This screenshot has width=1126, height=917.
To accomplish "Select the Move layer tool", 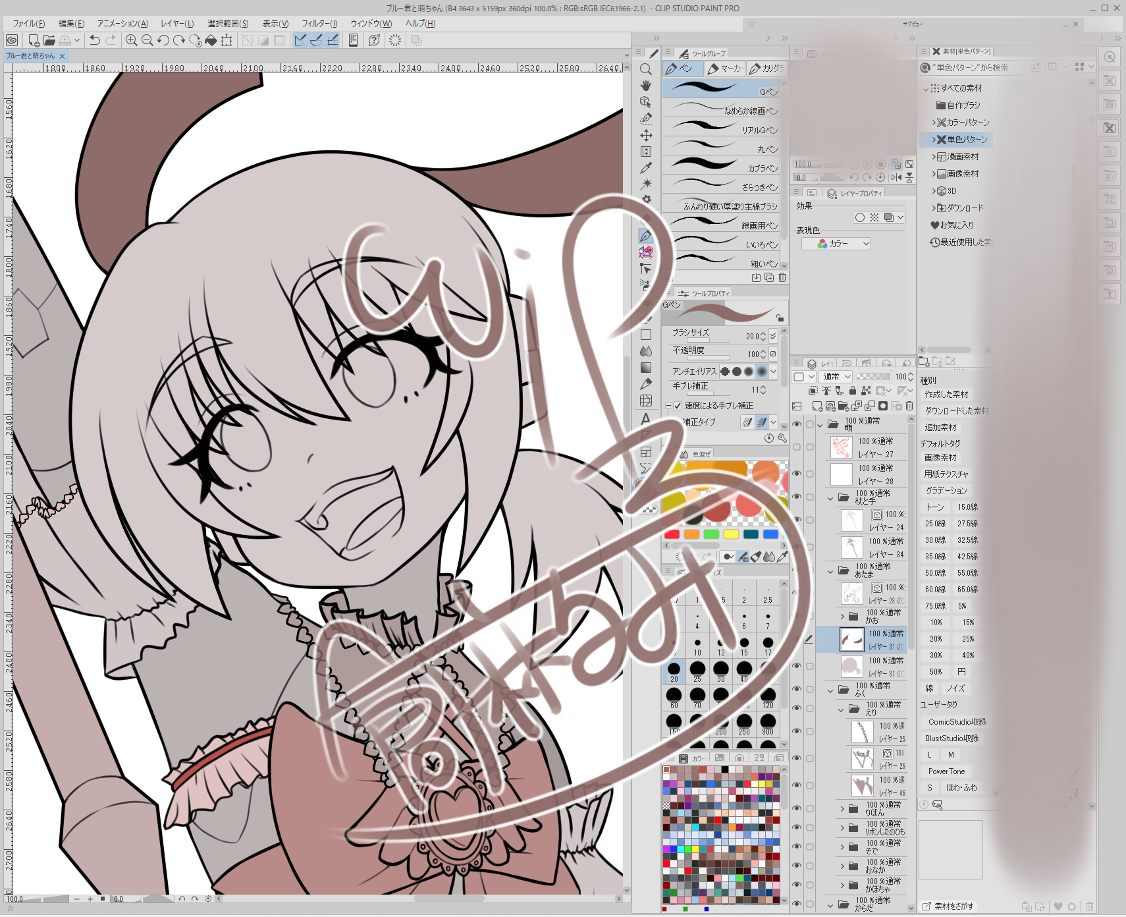I will [x=646, y=135].
